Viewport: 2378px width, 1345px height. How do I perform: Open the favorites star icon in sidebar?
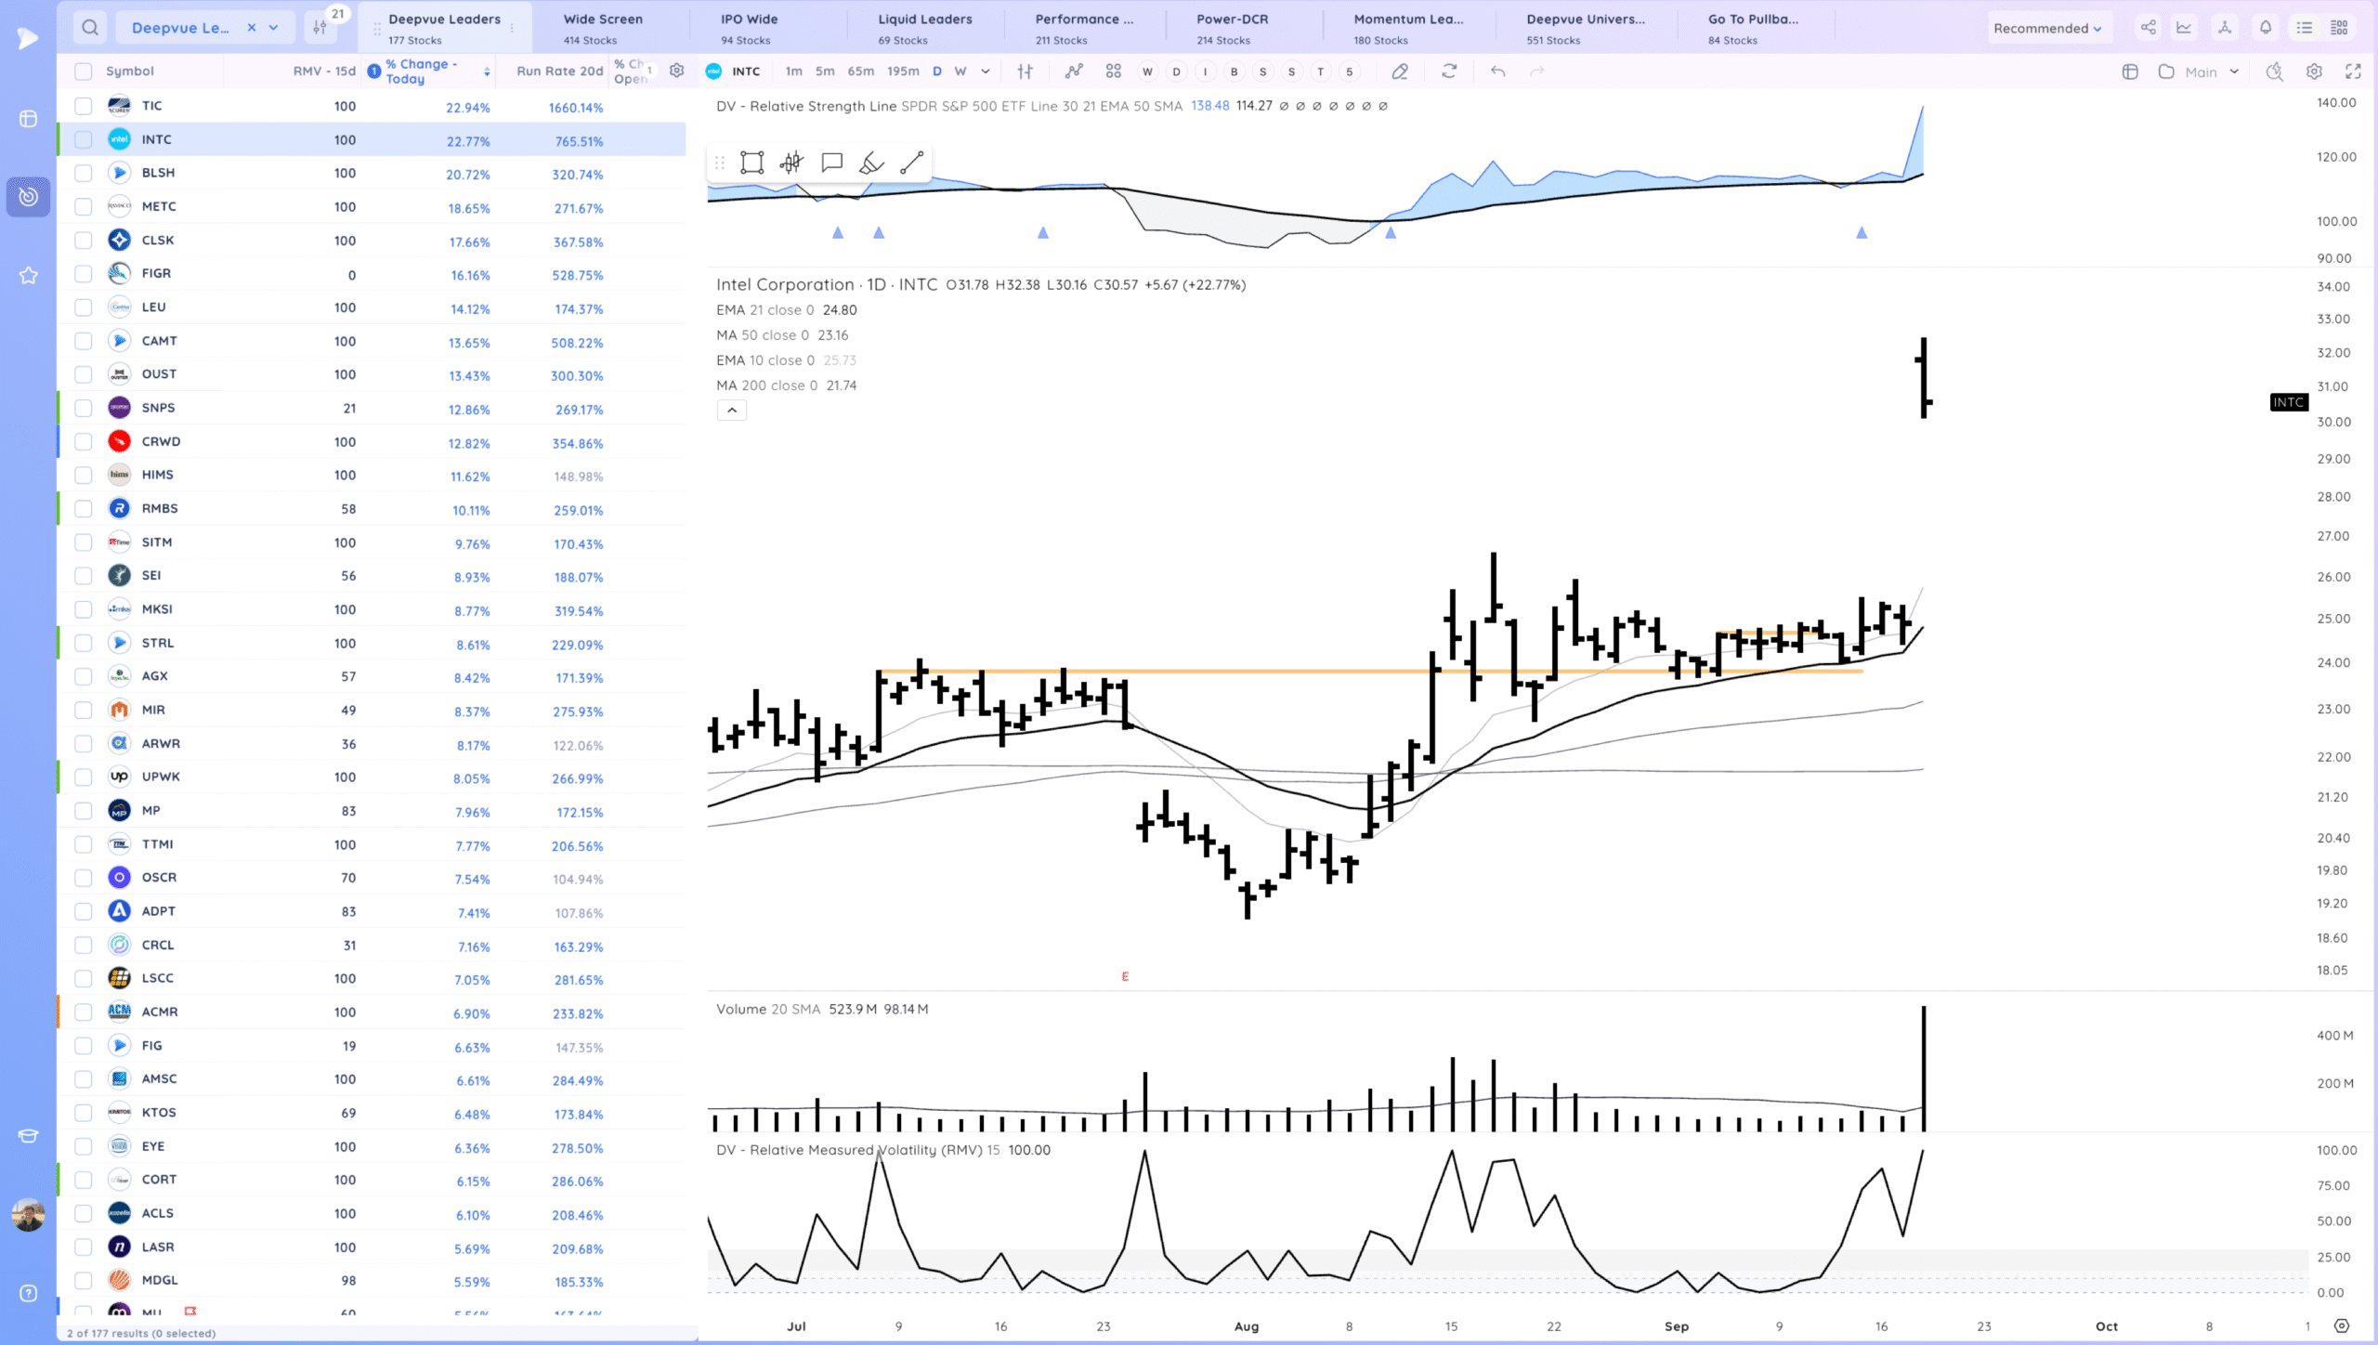click(28, 275)
